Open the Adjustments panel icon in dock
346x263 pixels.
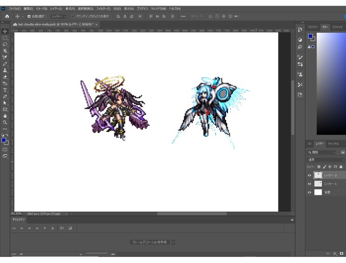(300, 40)
